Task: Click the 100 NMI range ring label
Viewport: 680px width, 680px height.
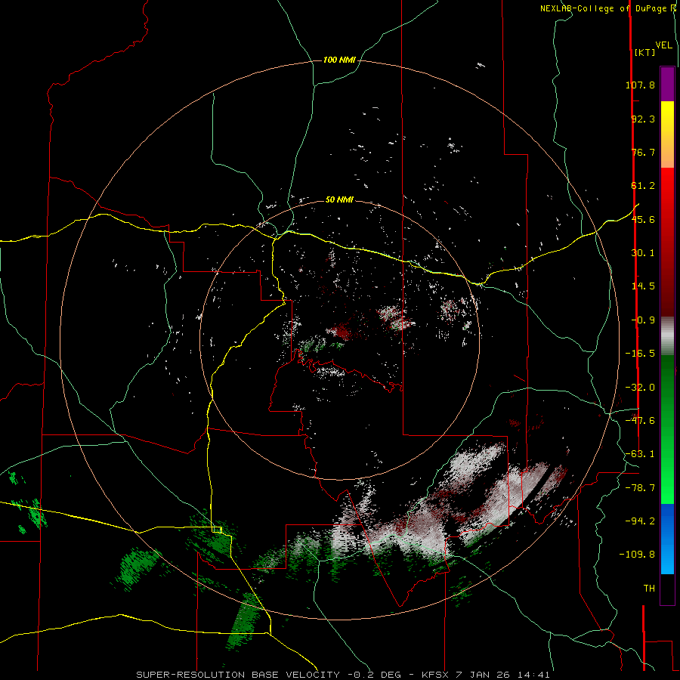Action: (x=339, y=60)
